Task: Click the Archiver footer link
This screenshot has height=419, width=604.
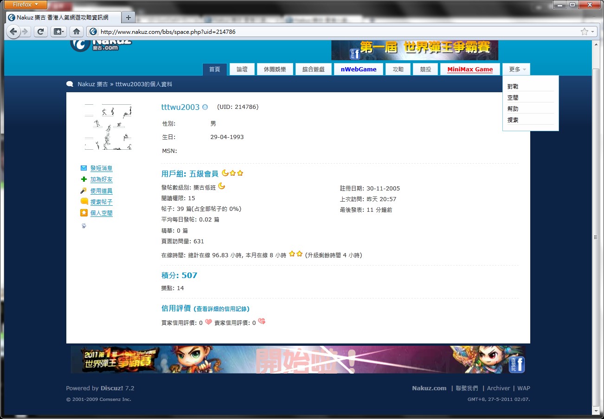Action: click(x=499, y=388)
